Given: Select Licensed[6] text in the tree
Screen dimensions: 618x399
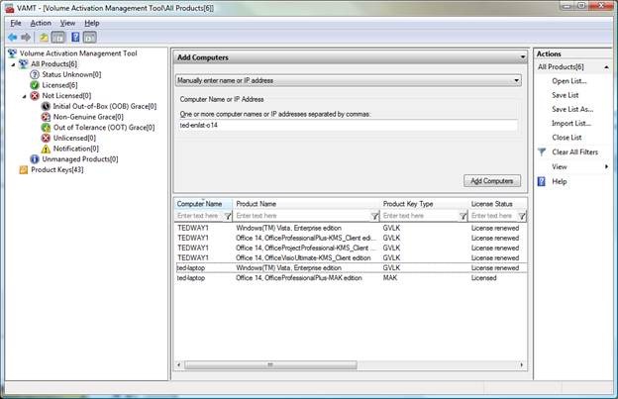Looking at the screenshot, I should 59,85.
